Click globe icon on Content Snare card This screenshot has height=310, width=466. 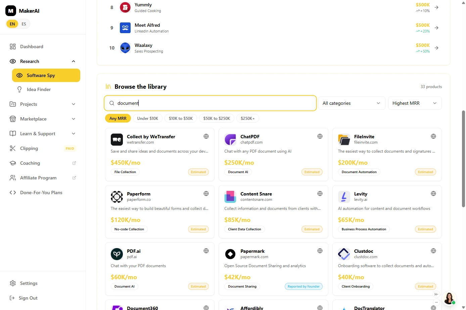[320, 193]
